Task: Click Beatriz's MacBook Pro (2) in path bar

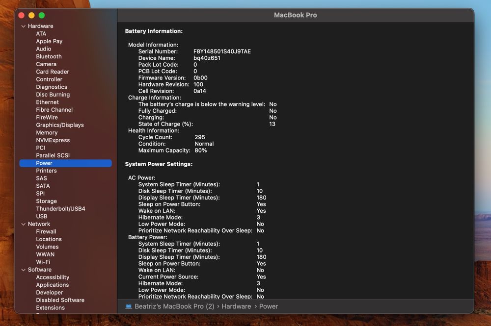Action: (x=174, y=306)
